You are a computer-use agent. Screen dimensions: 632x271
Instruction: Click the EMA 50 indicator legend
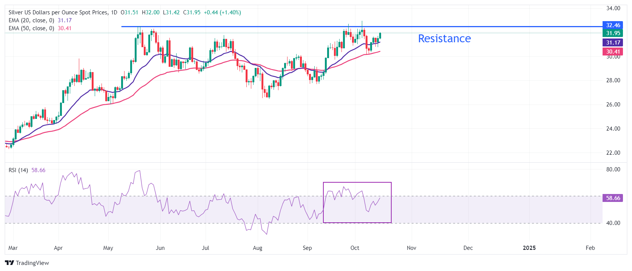31,28
